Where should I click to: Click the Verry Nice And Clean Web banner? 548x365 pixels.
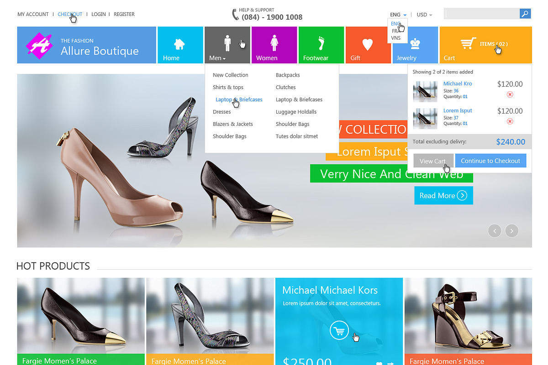392,173
